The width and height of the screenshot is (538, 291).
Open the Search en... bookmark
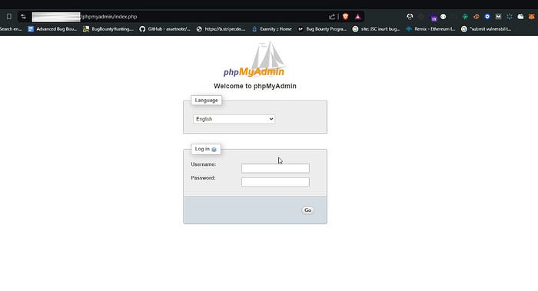coord(11,29)
